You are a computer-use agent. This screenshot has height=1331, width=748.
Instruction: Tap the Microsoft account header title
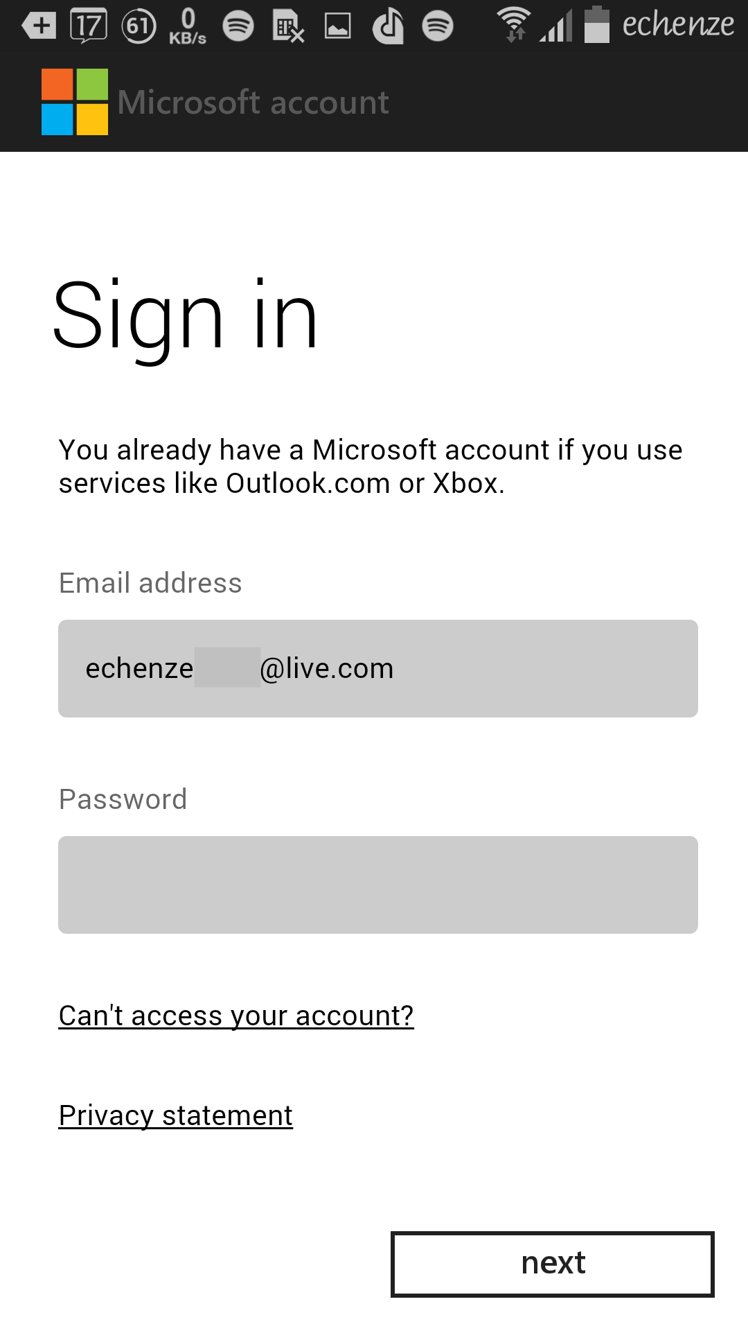point(253,103)
